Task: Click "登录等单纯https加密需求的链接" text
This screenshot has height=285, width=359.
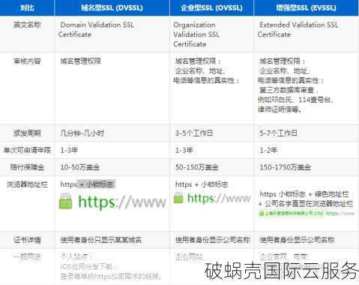Action: click(x=109, y=276)
